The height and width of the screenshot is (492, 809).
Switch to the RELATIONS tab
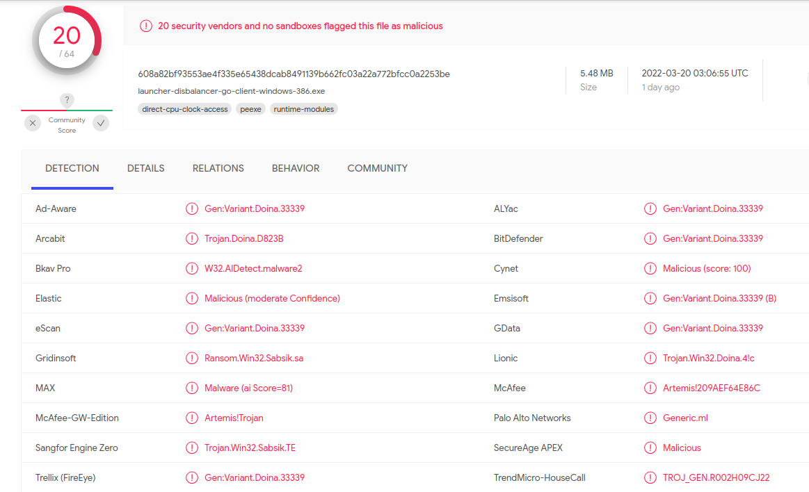click(x=218, y=168)
